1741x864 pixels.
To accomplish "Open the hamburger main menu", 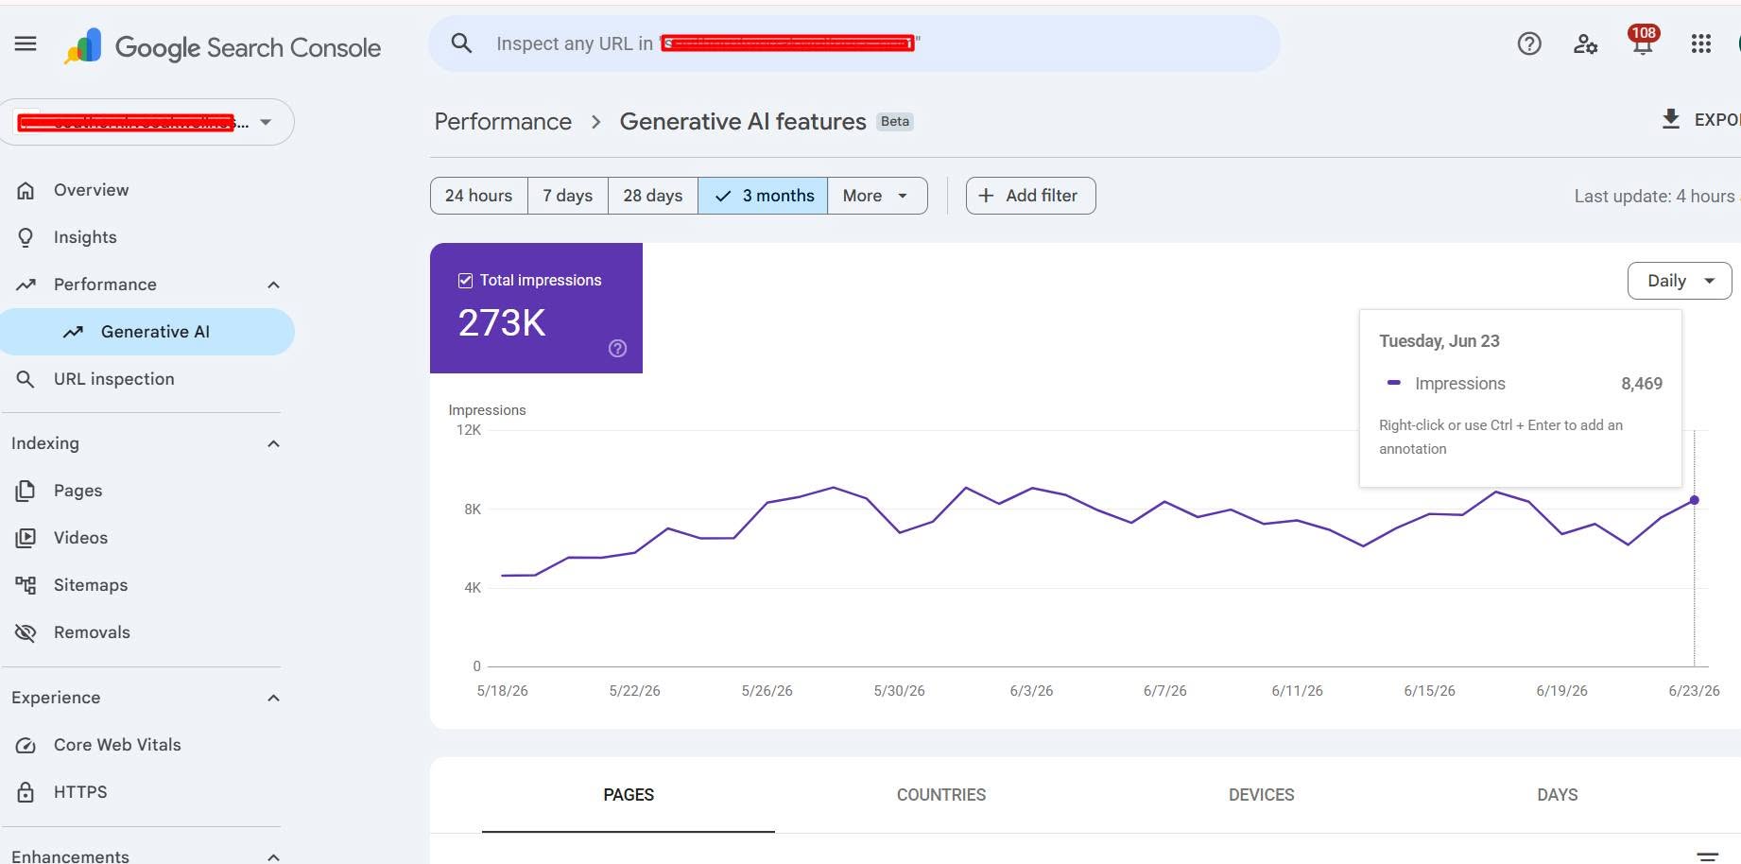I will tap(26, 43).
